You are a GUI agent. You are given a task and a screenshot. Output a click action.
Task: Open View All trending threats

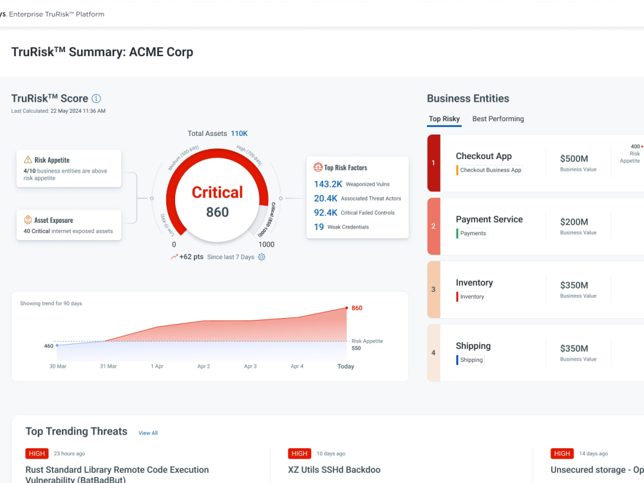point(148,433)
